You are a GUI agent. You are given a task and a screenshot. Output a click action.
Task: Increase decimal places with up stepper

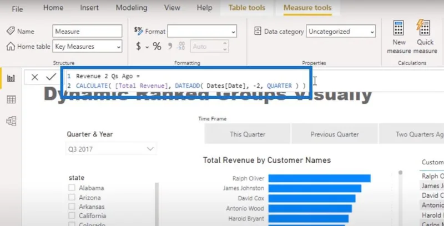coord(225,43)
